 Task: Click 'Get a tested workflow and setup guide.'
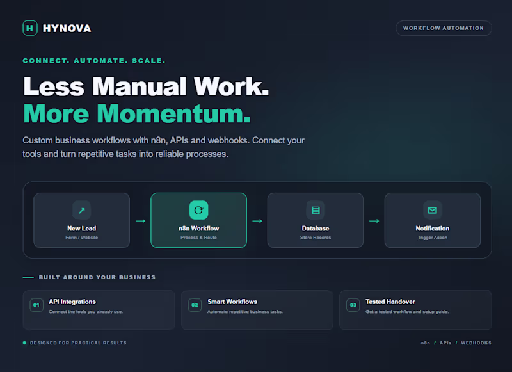[407, 312]
